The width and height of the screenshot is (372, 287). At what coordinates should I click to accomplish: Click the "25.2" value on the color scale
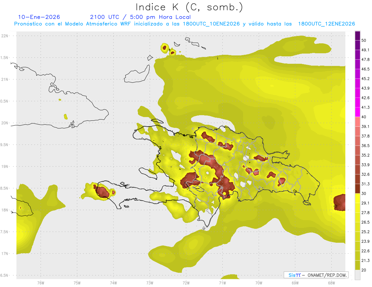(x=365, y=232)
